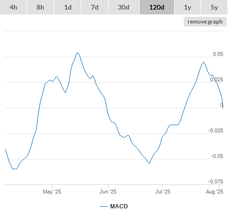The width and height of the screenshot is (228, 219).
Task: Show the 1y time range
Action: point(188,7)
